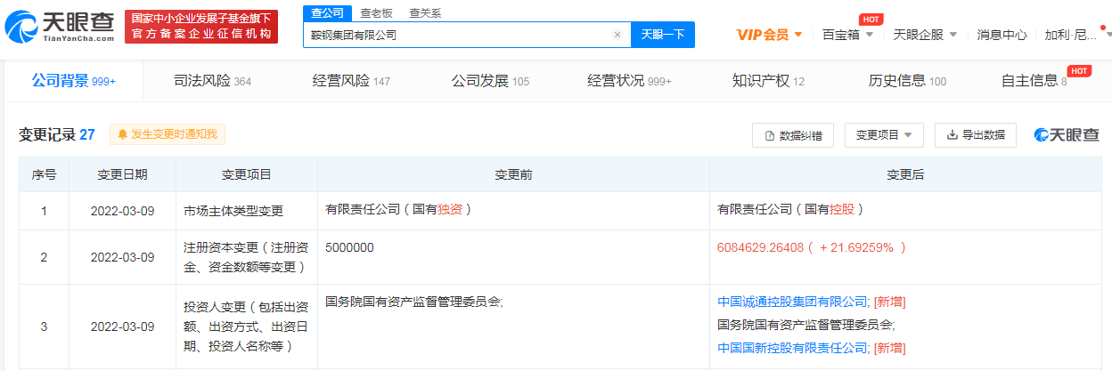Click the 导出数据 export button
The height and width of the screenshot is (371, 1112).
click(x=976, y=135)
